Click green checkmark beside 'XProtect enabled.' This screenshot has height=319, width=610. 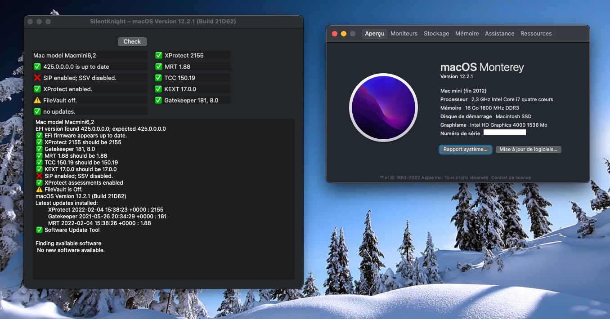point(37,89)
